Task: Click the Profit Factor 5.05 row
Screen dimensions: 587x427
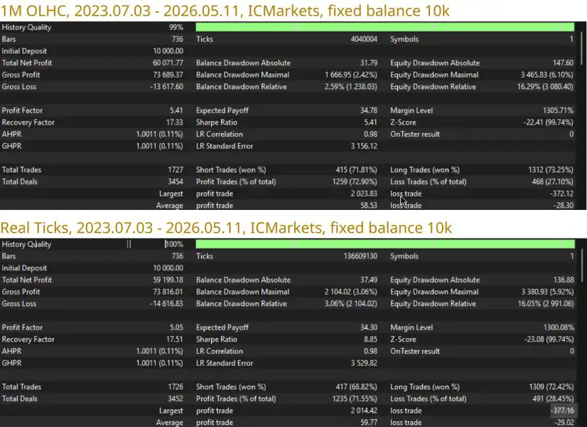Action: [x=92, y=327]
